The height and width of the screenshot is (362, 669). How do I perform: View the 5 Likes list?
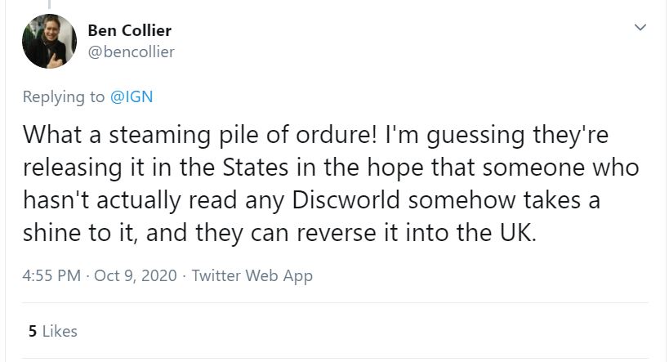click(52, 331)
